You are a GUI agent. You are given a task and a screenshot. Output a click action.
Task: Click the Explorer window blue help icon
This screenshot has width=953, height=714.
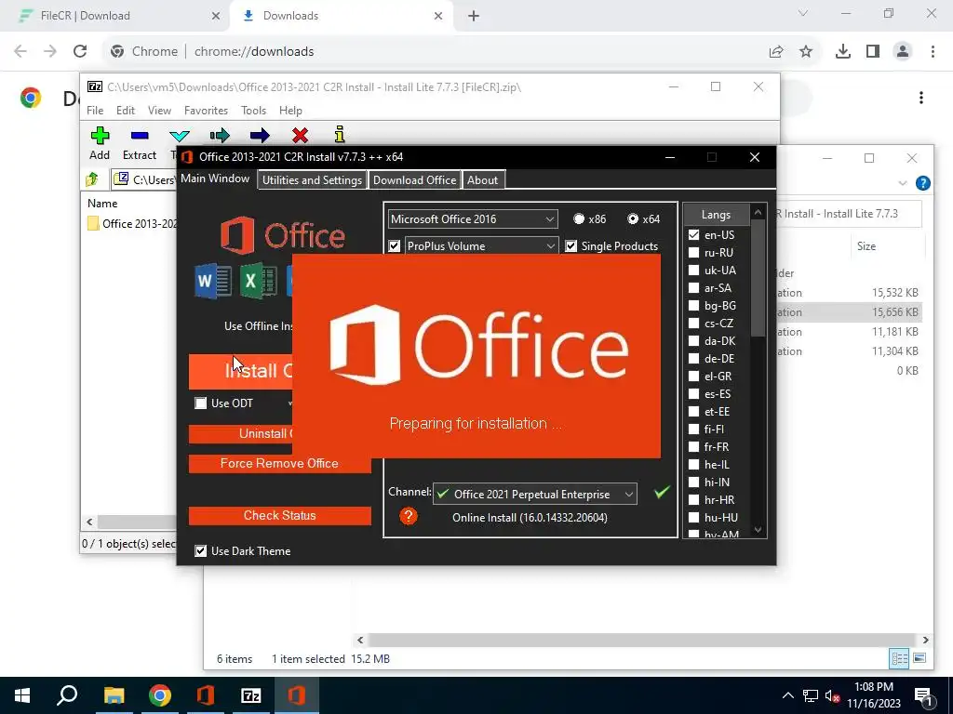[x=922, y=183]
